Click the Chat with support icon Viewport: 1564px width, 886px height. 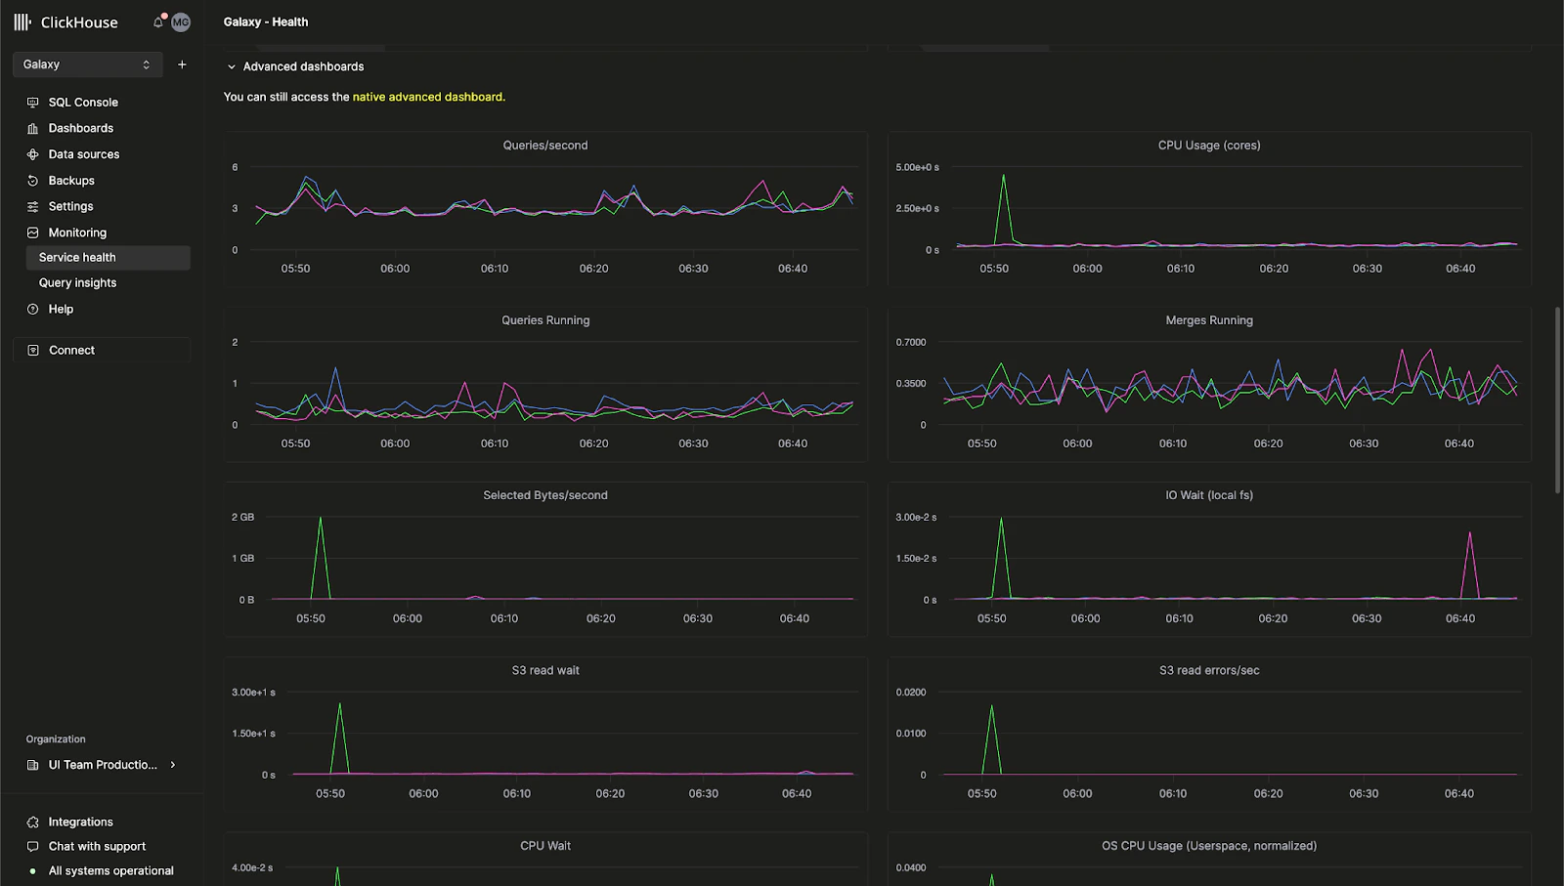point(33,847)
